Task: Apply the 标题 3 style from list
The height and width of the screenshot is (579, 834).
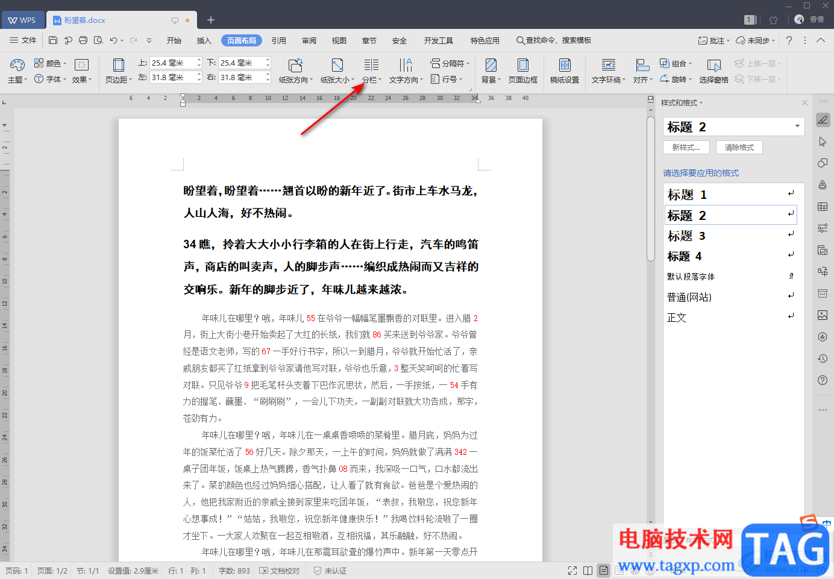Action: pyautogui.click(x=730, y=236)
